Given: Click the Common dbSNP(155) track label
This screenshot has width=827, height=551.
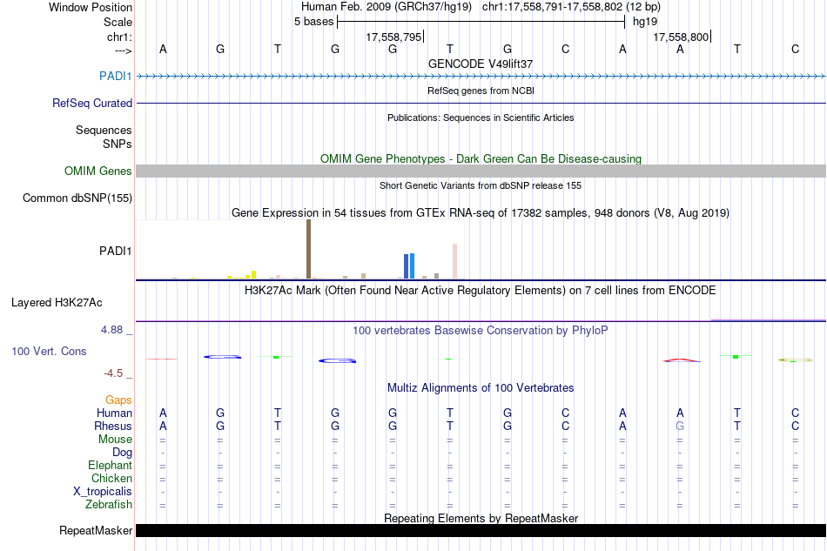Looking at the screenshot, I should (x=77, y=198).
